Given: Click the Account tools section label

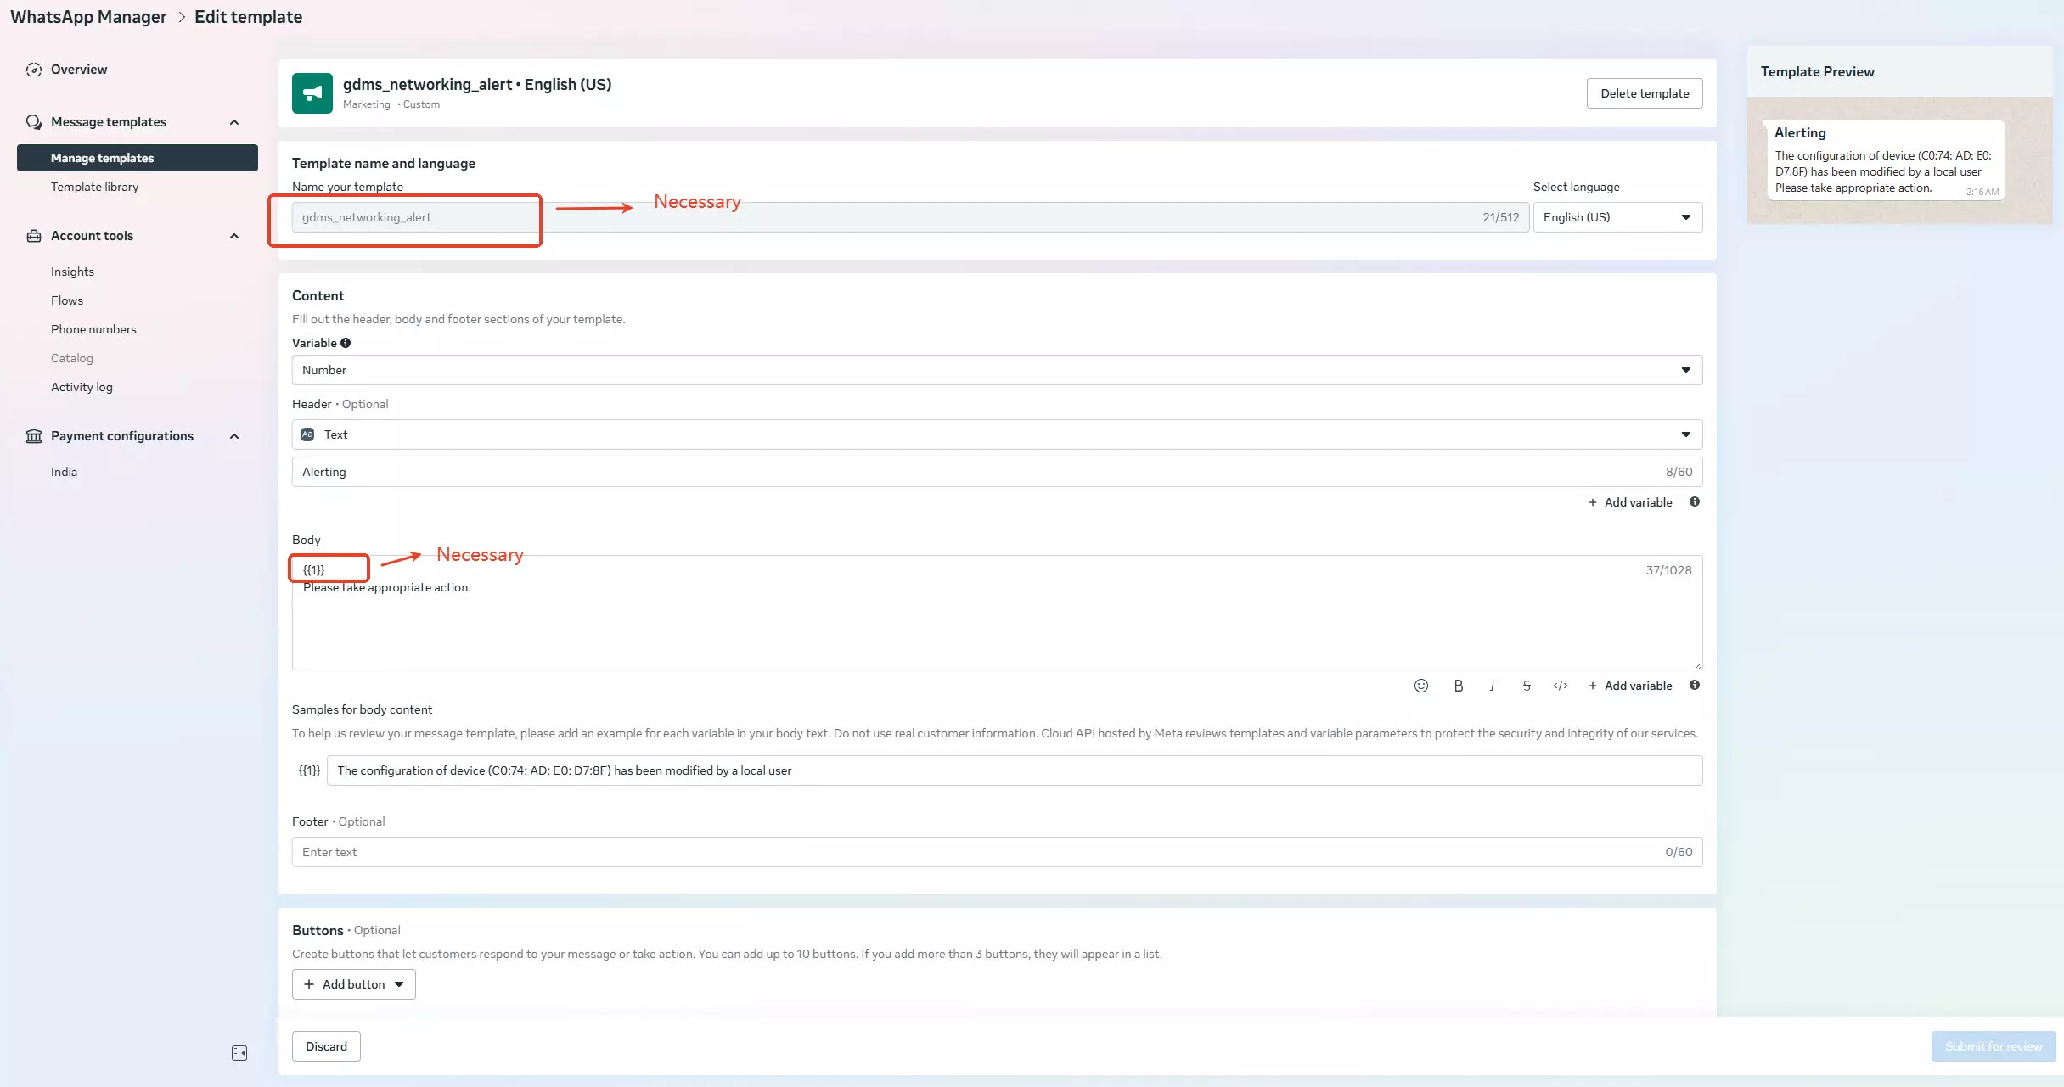Looking at the screenshot, I should [x=92, y=236].
